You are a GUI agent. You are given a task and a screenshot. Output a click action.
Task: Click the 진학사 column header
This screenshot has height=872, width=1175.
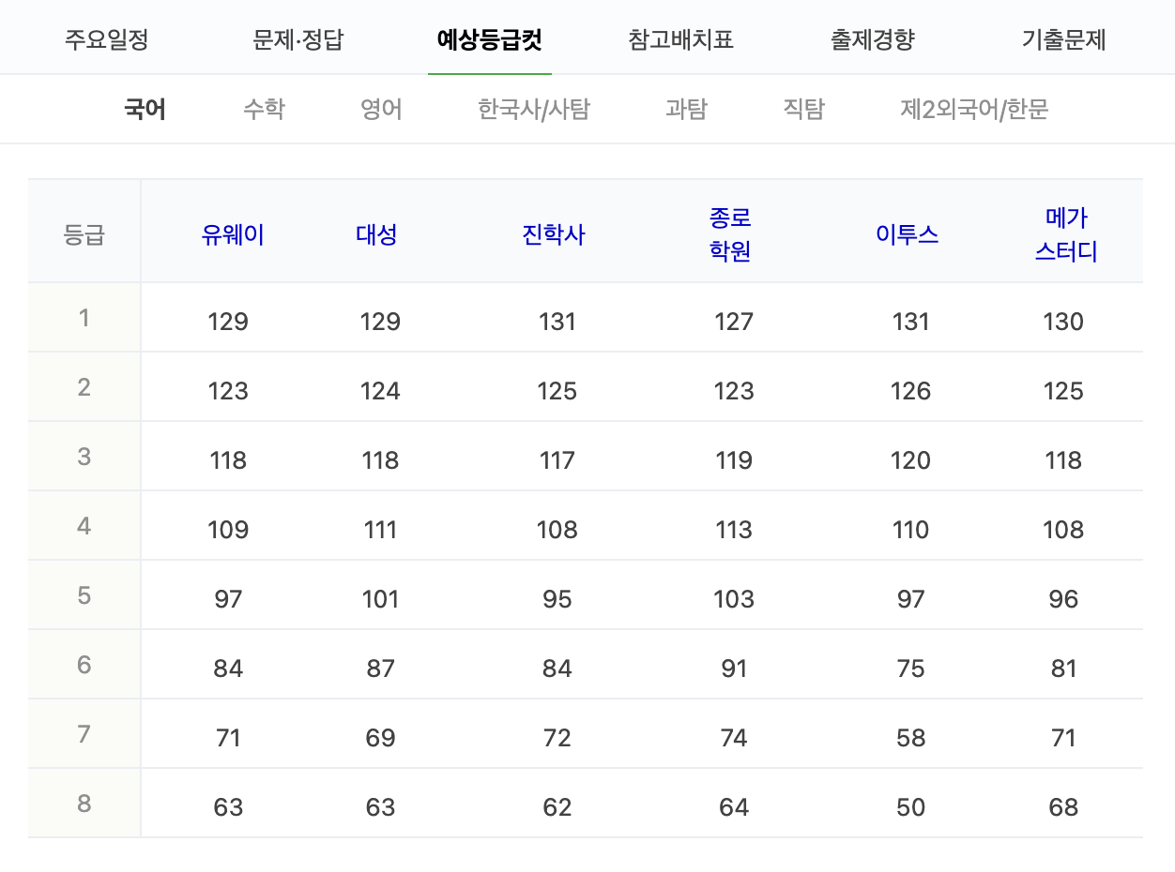click(x=553, y=235)
